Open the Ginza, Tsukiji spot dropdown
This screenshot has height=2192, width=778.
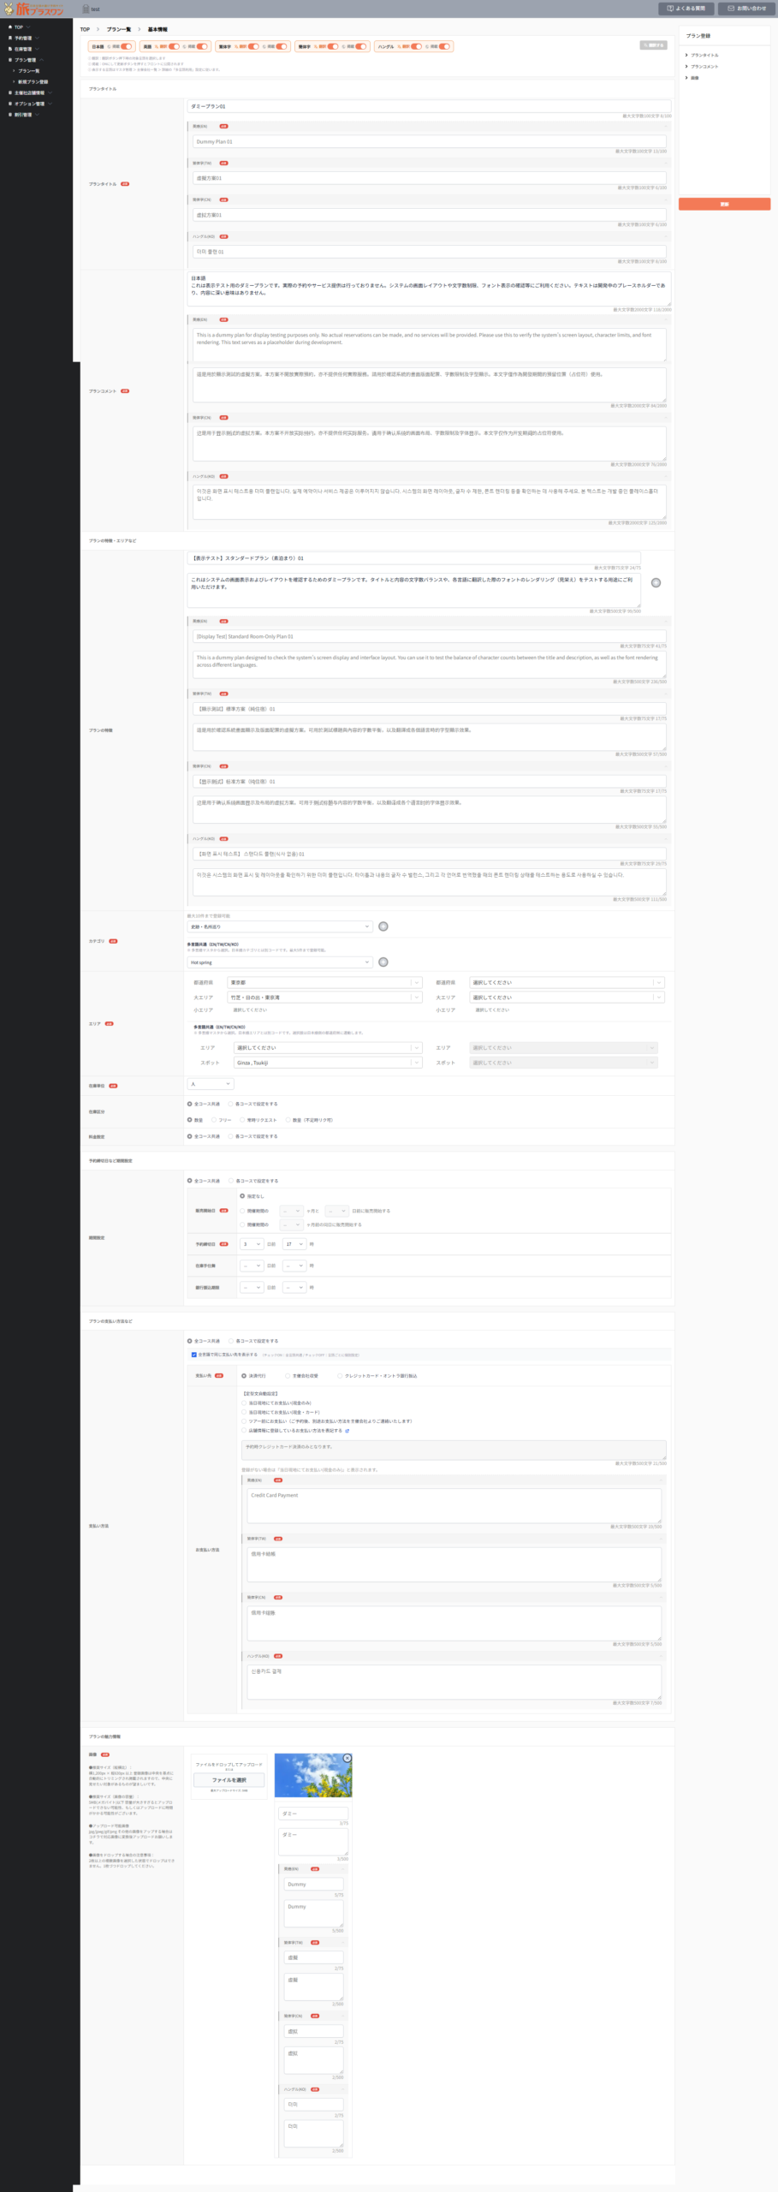[328, 1063]
